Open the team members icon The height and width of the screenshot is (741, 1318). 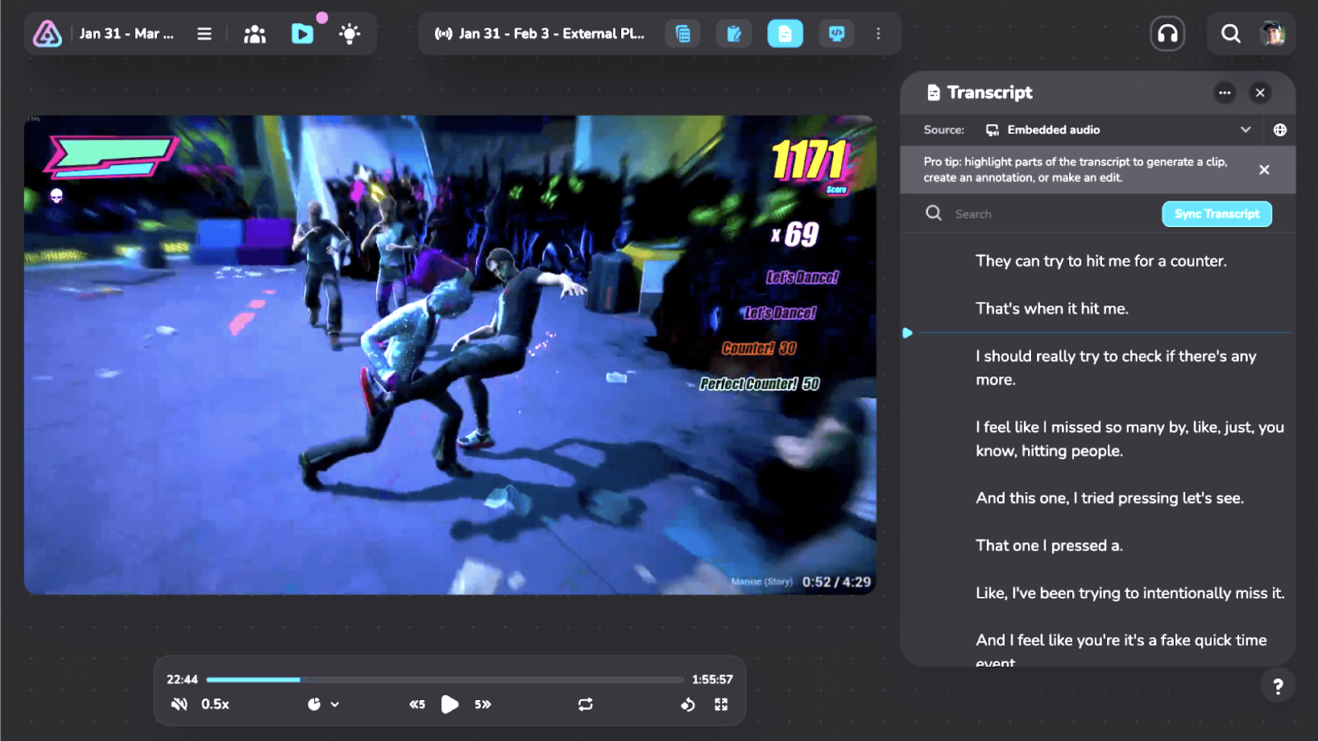(x=255, y=34)
